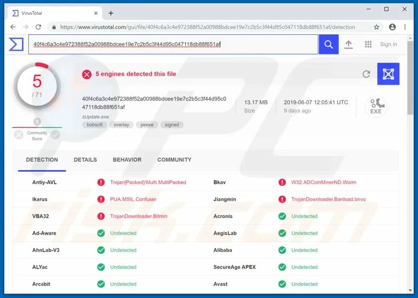
Task: Click the blue search magnifier button
Action: point(329,44)
